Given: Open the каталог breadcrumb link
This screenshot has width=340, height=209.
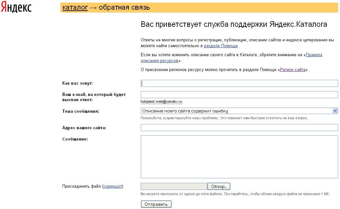Looking at the screenshot, I should (x=75, y=7).
